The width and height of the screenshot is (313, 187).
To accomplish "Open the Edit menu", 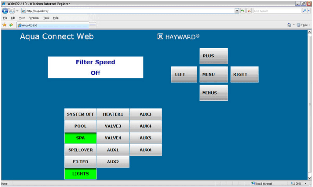I will 13,18.
